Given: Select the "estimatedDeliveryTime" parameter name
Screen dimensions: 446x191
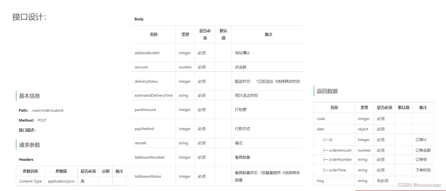Looking at the screenshot, I should [x=154, y=95].
